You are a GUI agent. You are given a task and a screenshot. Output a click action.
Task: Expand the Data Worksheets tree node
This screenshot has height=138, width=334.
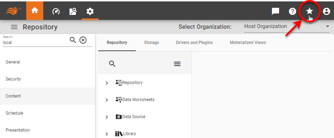(107, 100)
